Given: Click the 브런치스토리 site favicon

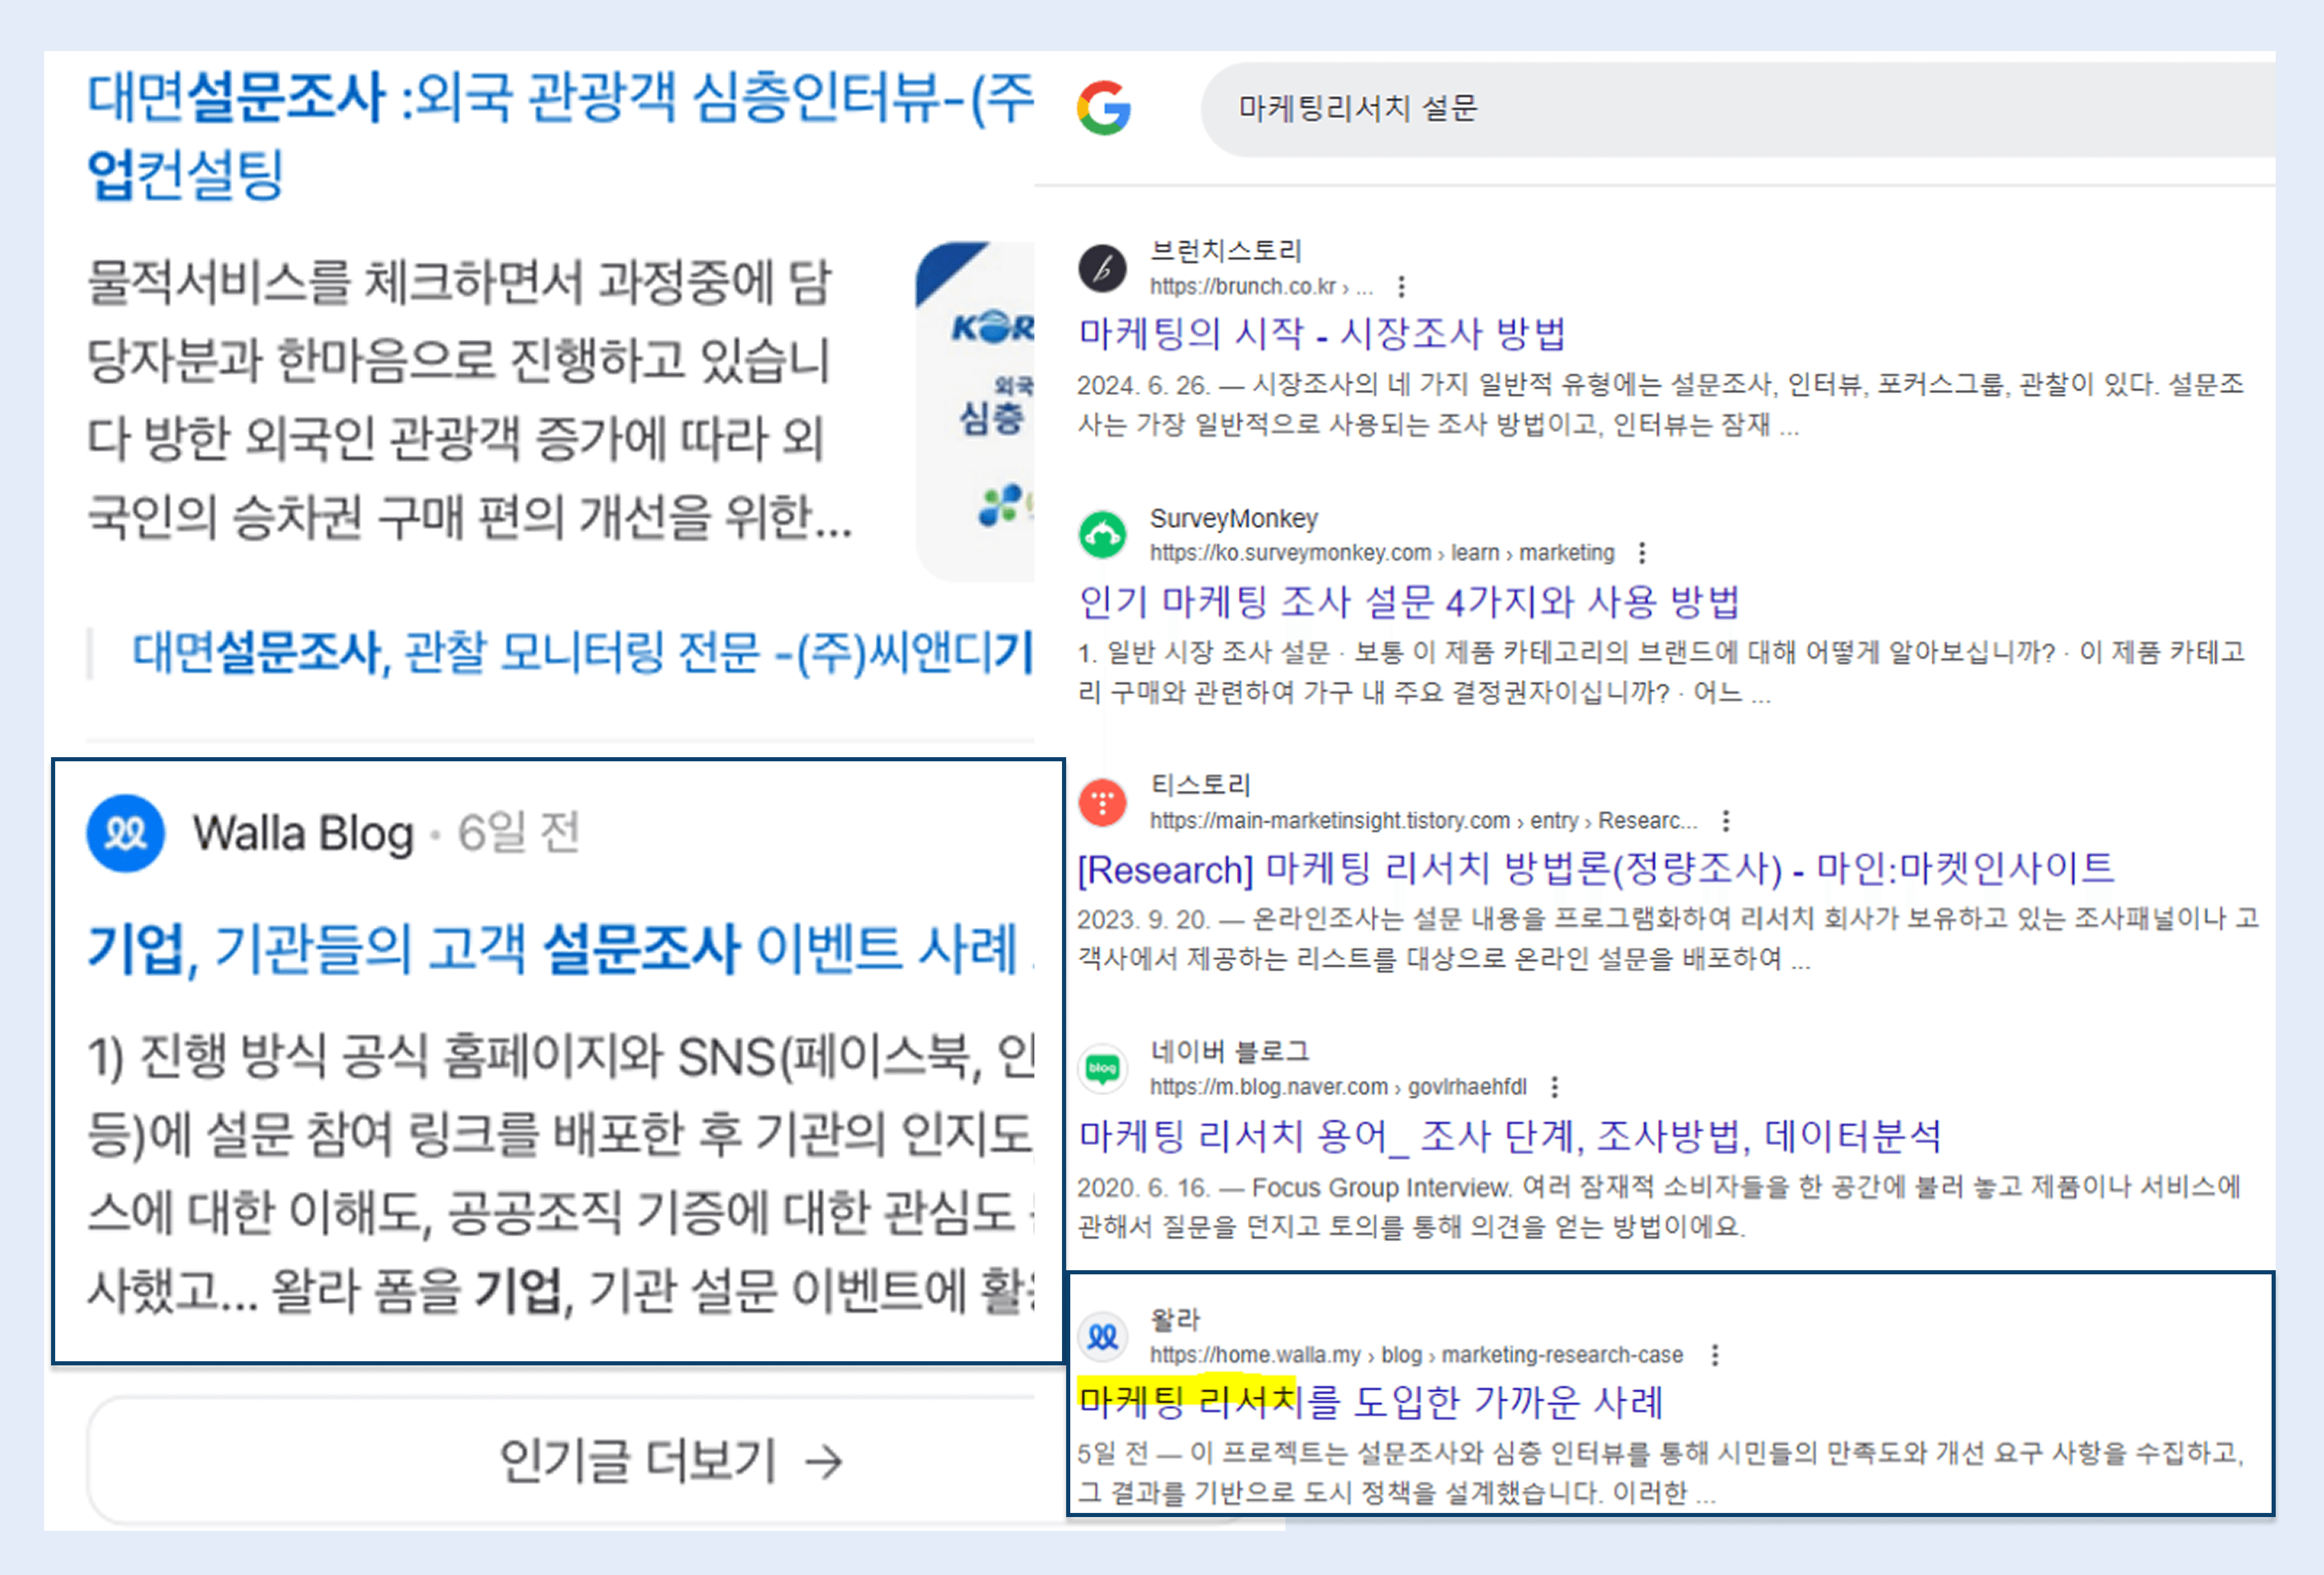Looking at the screenshot, I should pos(1102,268).
